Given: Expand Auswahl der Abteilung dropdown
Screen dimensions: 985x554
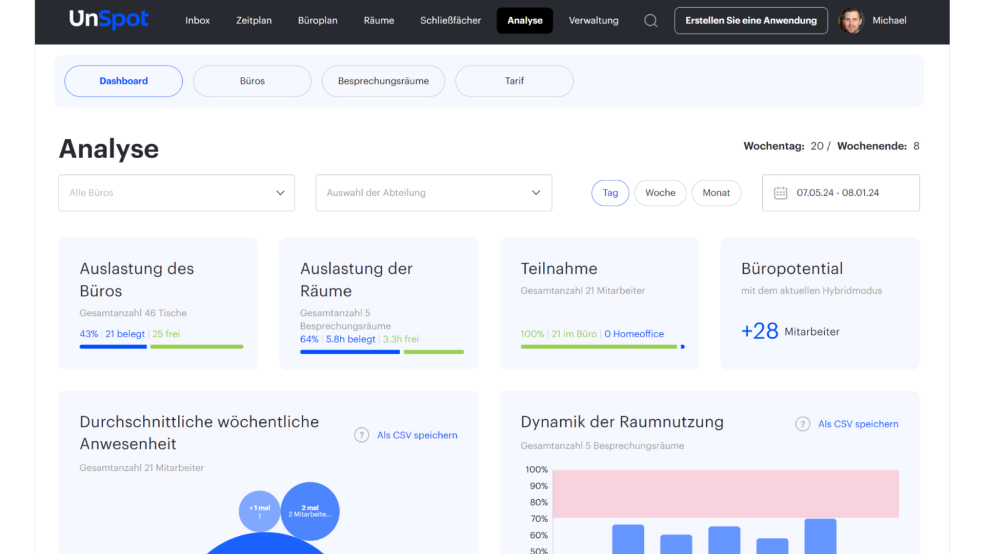Looking at the screenshot, I should click(434, 193).
